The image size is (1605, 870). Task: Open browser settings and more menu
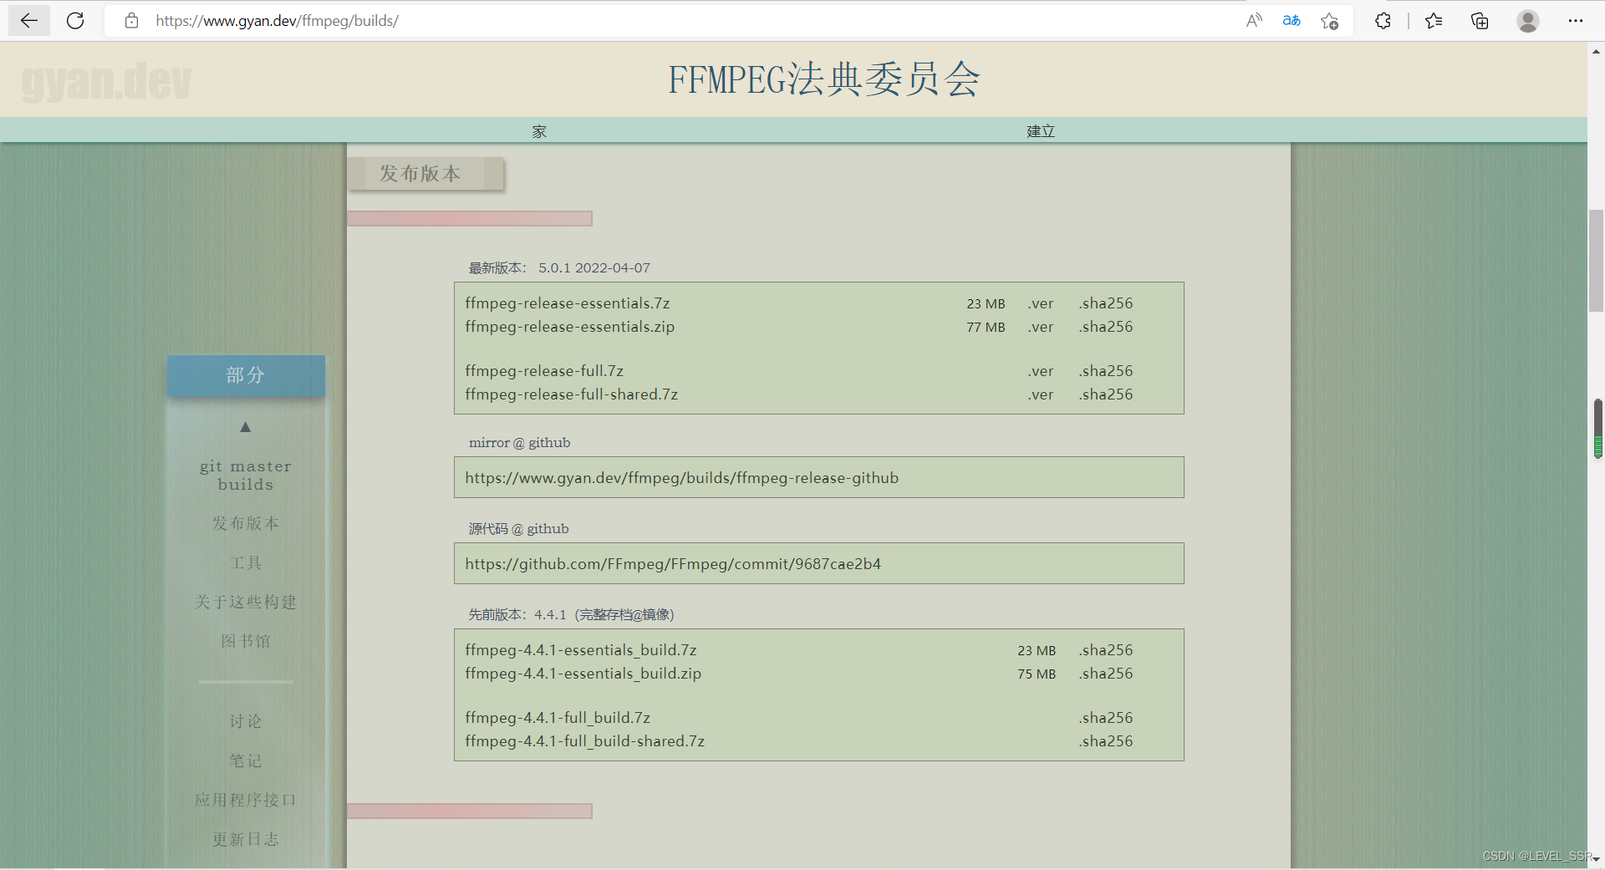(x=1576, y=21)
